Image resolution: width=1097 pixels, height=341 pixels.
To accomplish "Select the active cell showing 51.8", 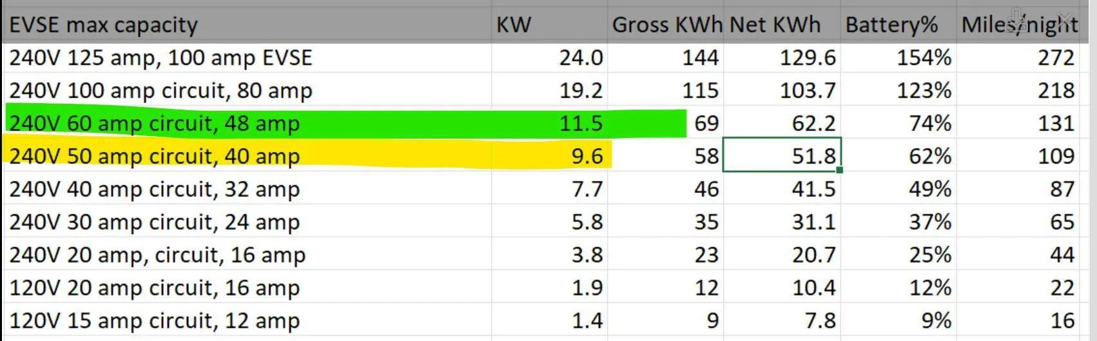I will click(782, 155).
